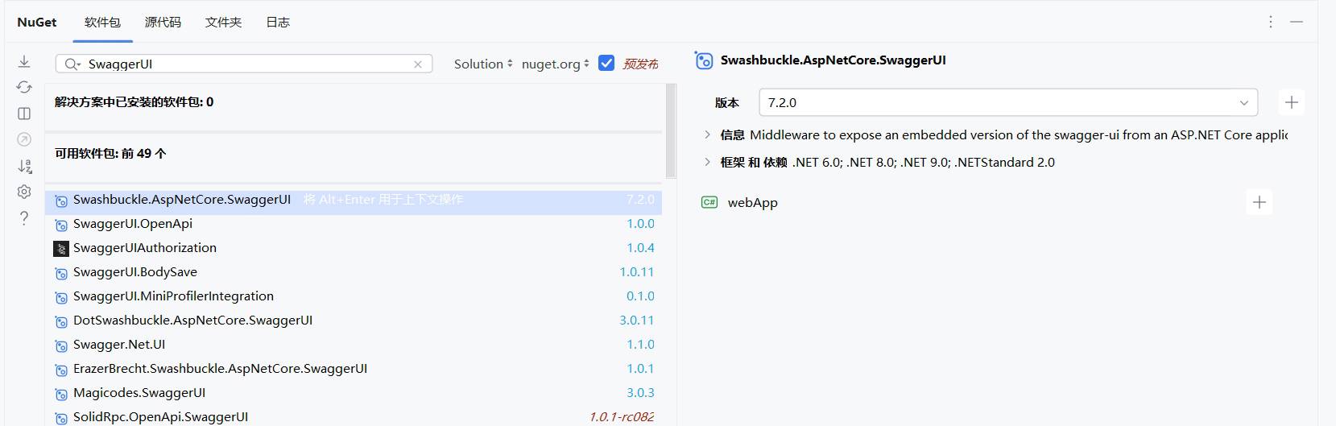Click the upgrade packages arrow circle icon

[x=24, y=139]
